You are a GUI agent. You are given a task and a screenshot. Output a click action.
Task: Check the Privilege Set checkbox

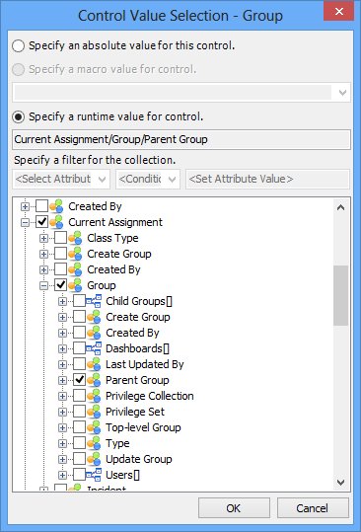click(79, 412)
